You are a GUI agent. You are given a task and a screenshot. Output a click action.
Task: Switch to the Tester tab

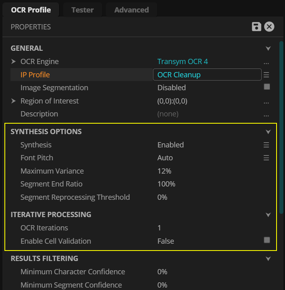coord(83,10)
